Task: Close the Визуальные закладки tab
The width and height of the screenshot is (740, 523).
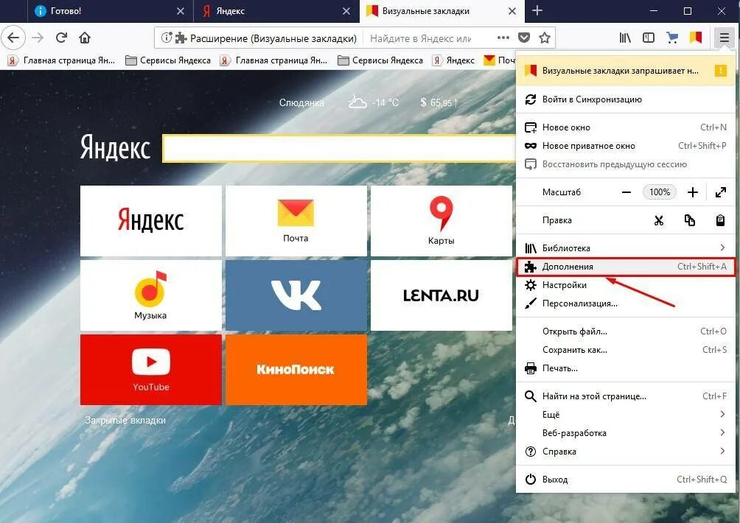Action: (x=512, y=11)
